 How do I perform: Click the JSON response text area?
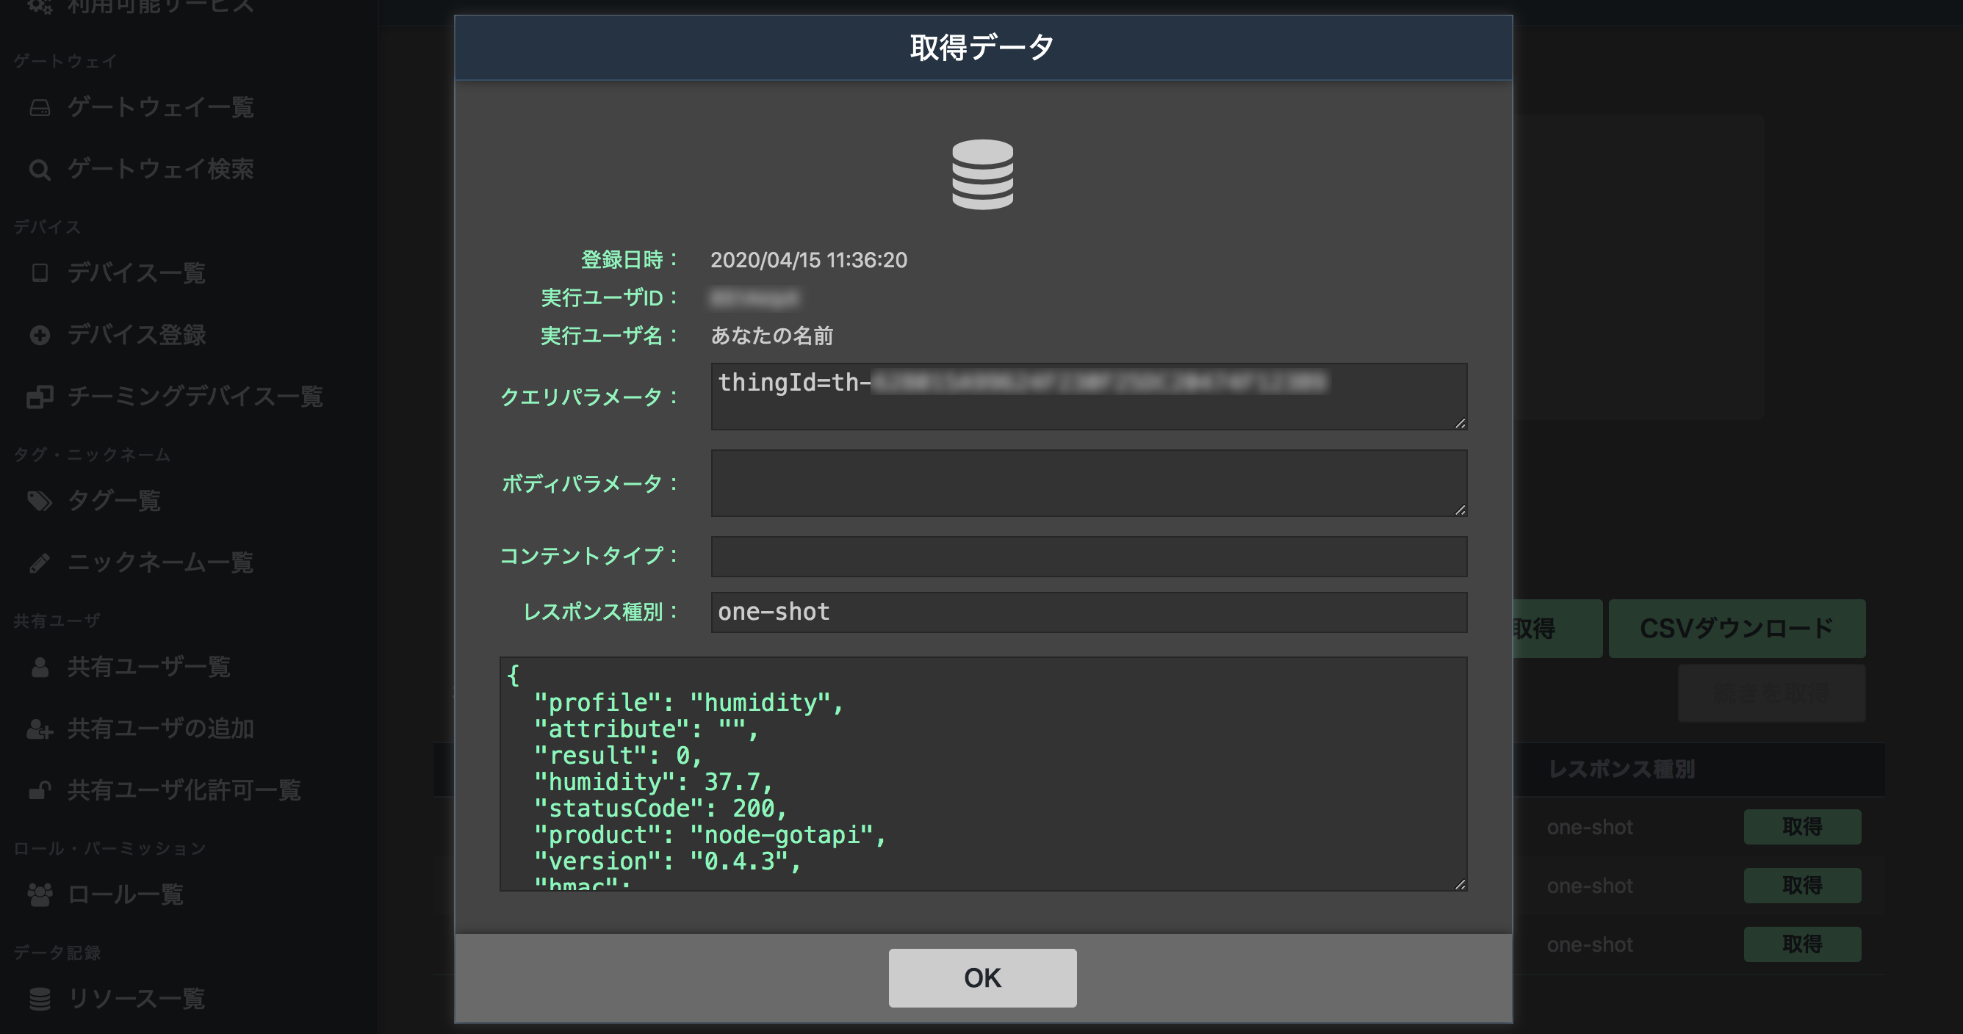(x=983, y=773)
